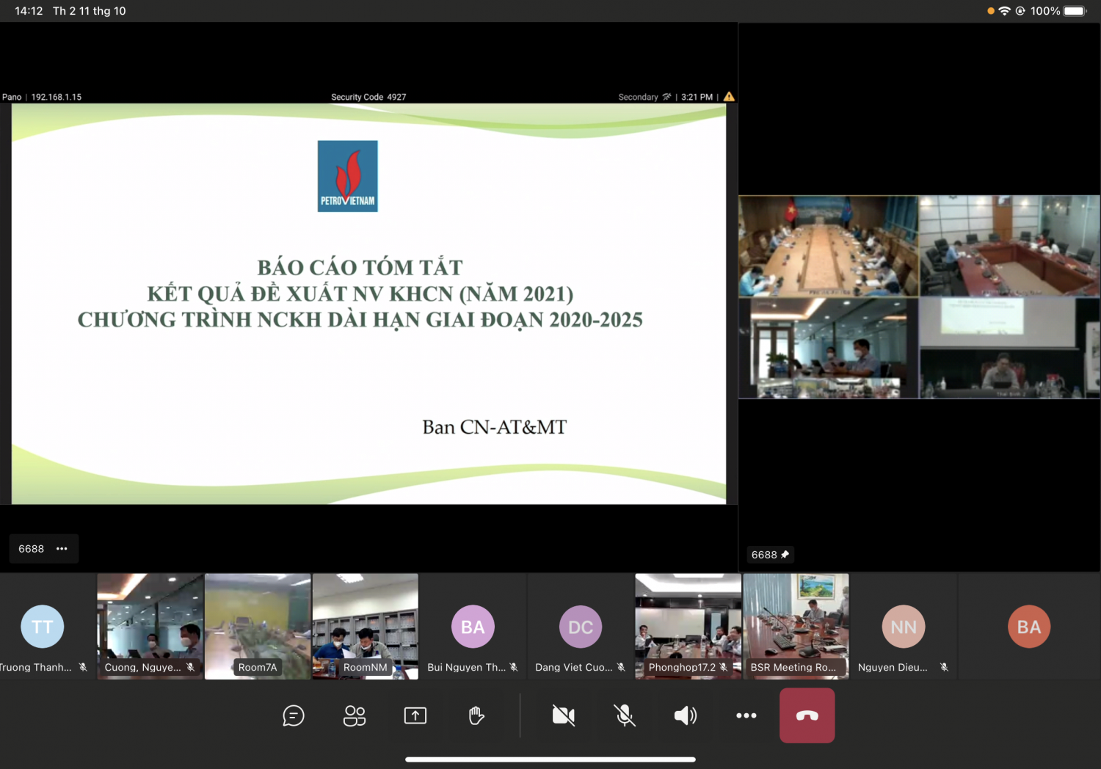Tap the share content icon
Viewport: 1101px width, 769px height.
[x=415, y=715]
